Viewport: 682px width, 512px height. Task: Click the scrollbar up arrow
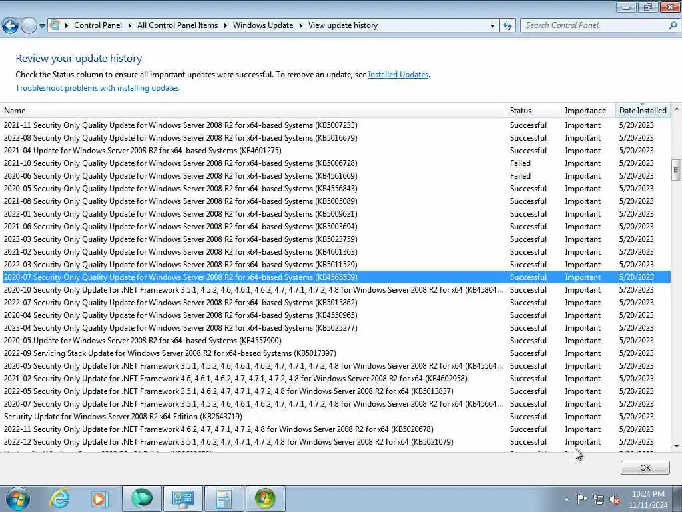[676, 109]
